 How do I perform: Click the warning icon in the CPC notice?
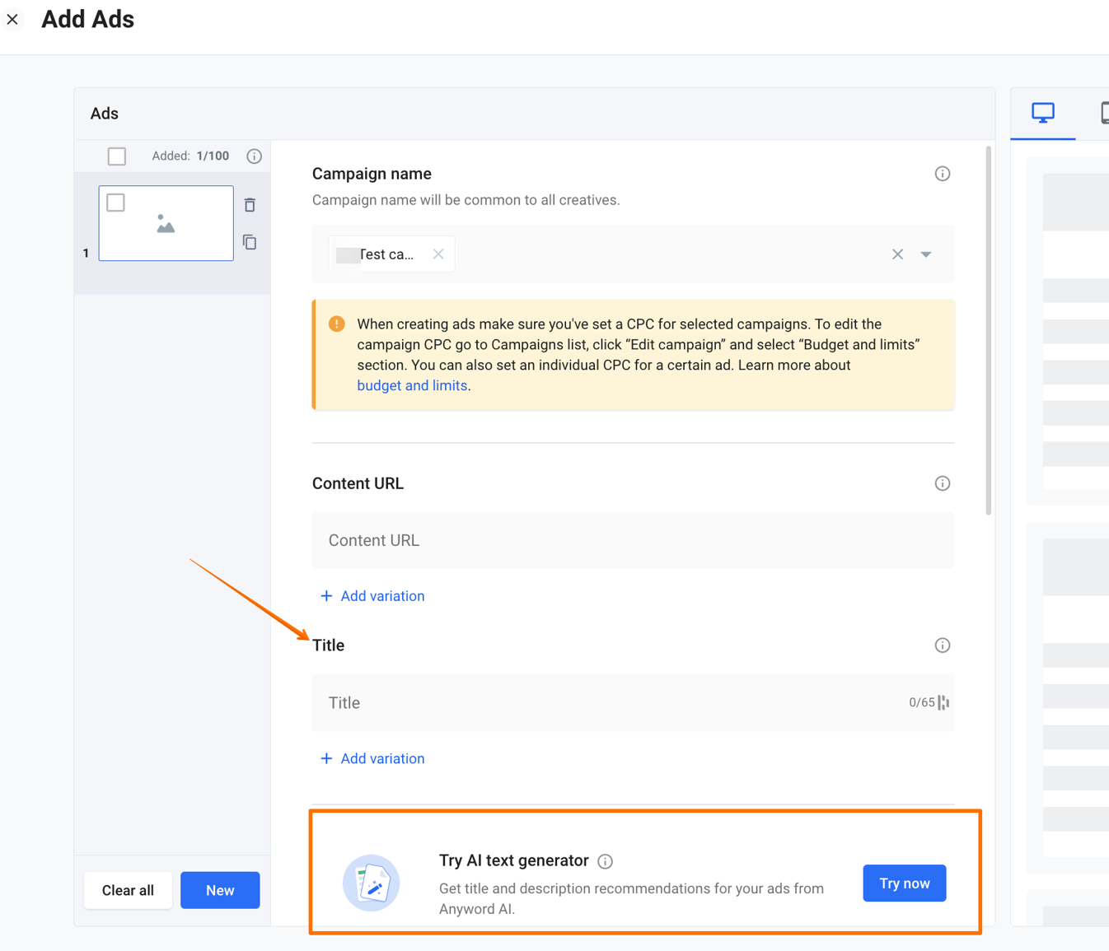point(337,324)
